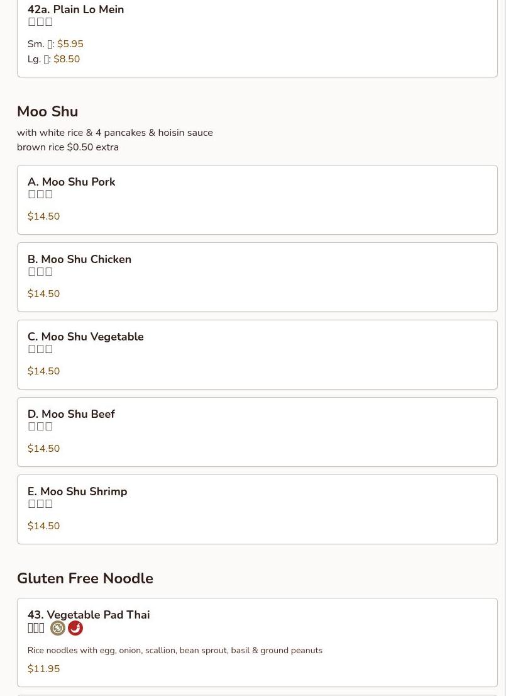Click 42a. Plain Lo Mein title

tap(75, 9)
